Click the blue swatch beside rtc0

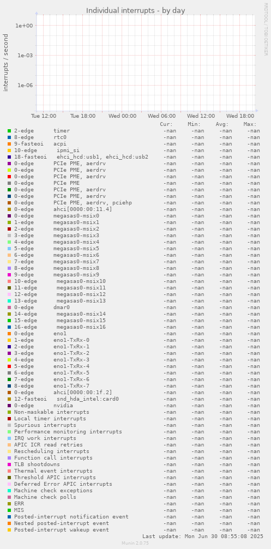[9, 137]
